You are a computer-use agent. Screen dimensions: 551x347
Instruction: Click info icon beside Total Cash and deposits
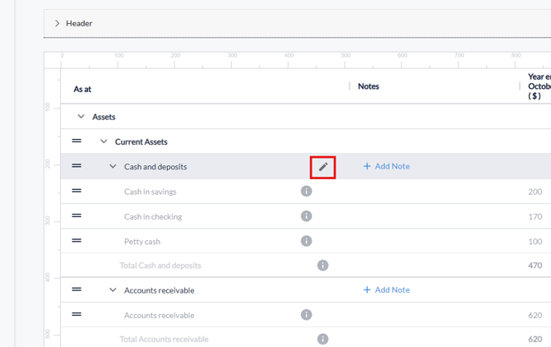(x=322, y=266)
